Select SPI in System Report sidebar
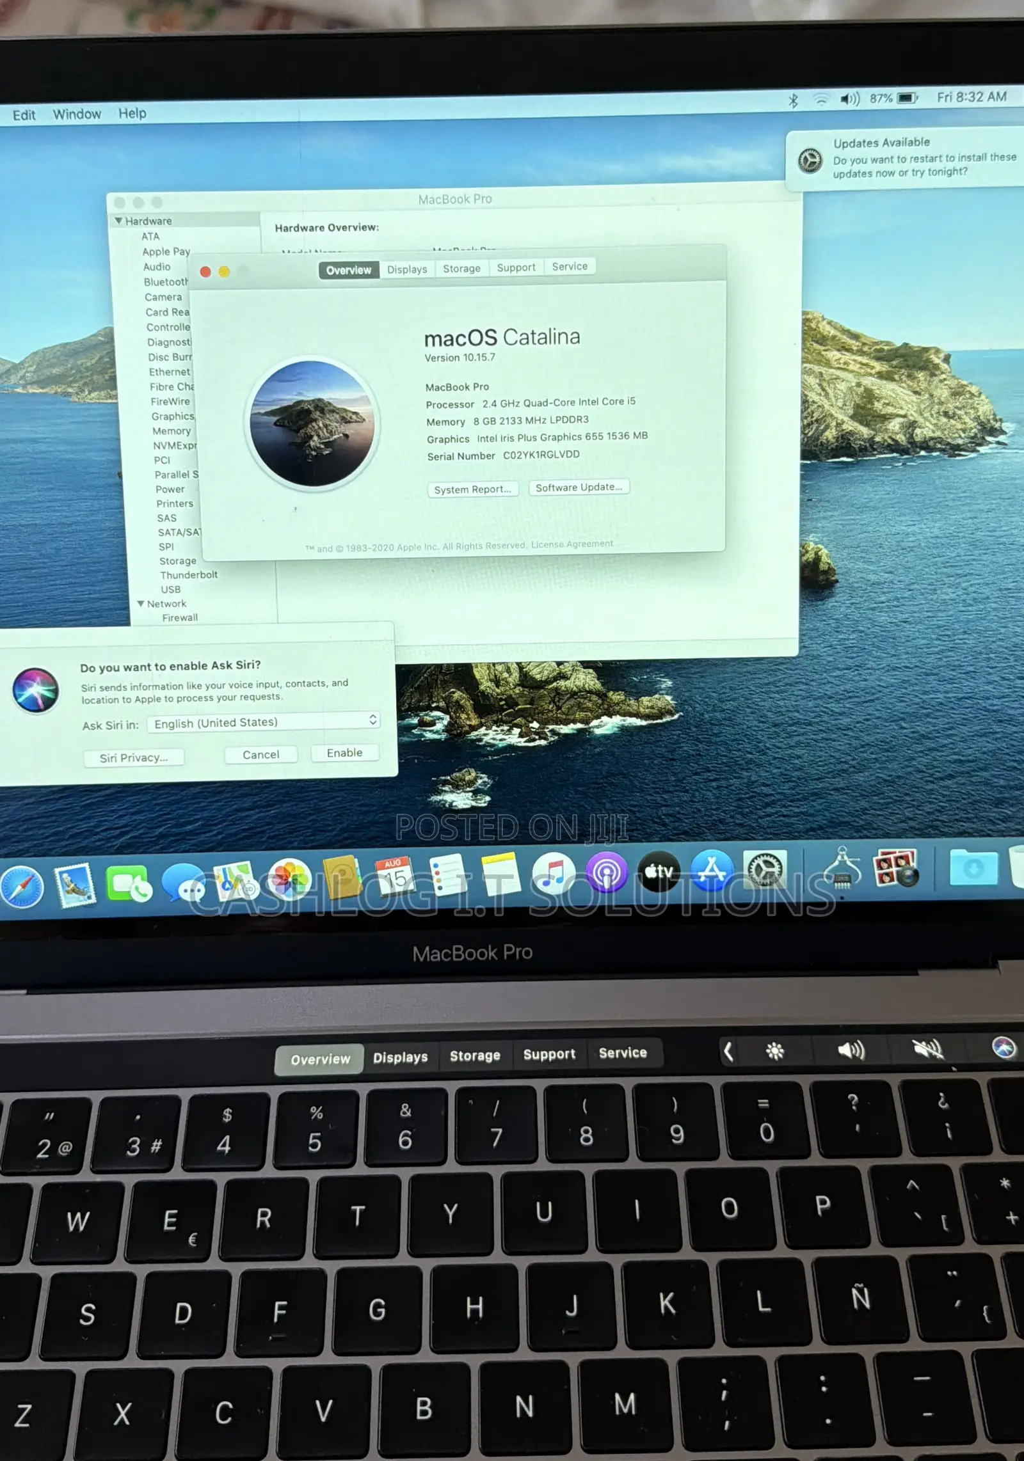Image resolution: width=1024 pixels, height=1461 pixels. click(x=166, y=546)
